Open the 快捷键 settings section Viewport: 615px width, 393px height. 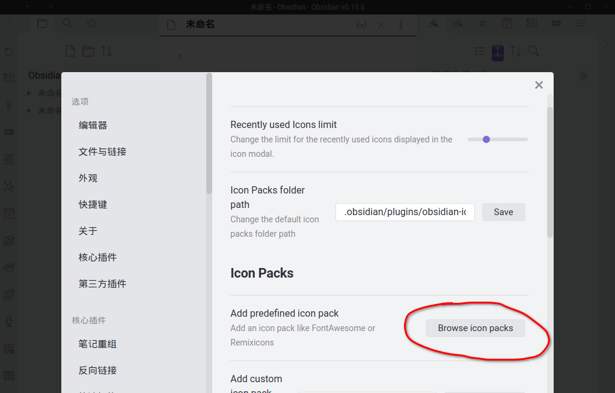(x=93, y=204)
